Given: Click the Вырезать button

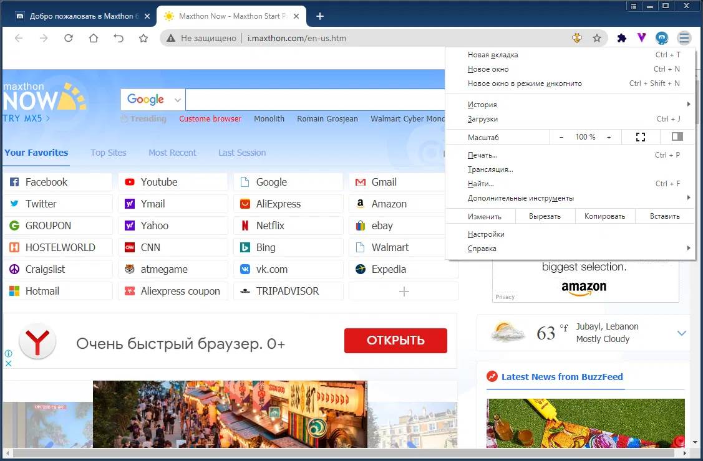Looking at the screenshot, I should click(545, 216).
